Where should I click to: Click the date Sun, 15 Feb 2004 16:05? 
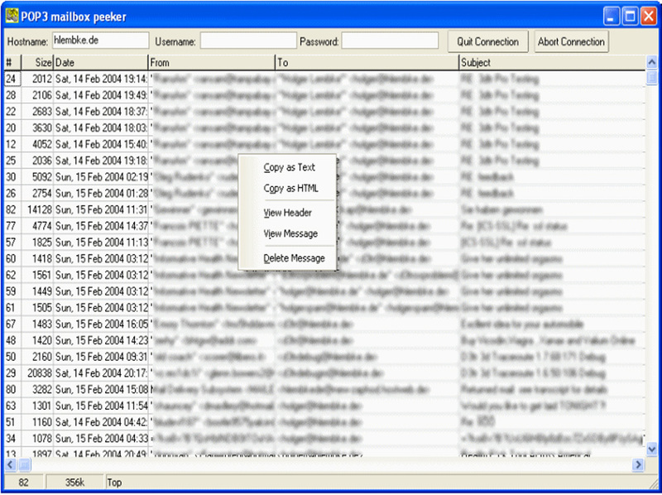tap(101, 324)
